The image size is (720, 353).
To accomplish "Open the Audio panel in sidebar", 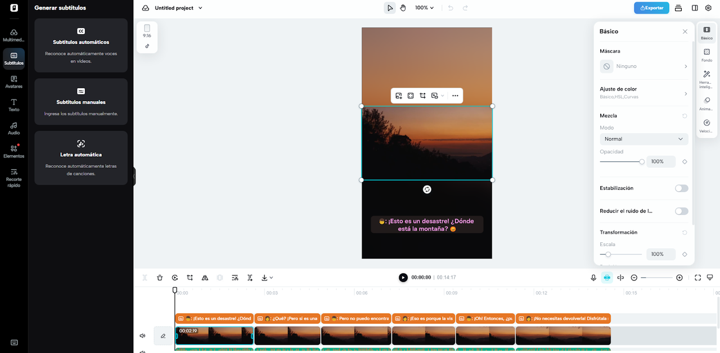I will (13, 128).
